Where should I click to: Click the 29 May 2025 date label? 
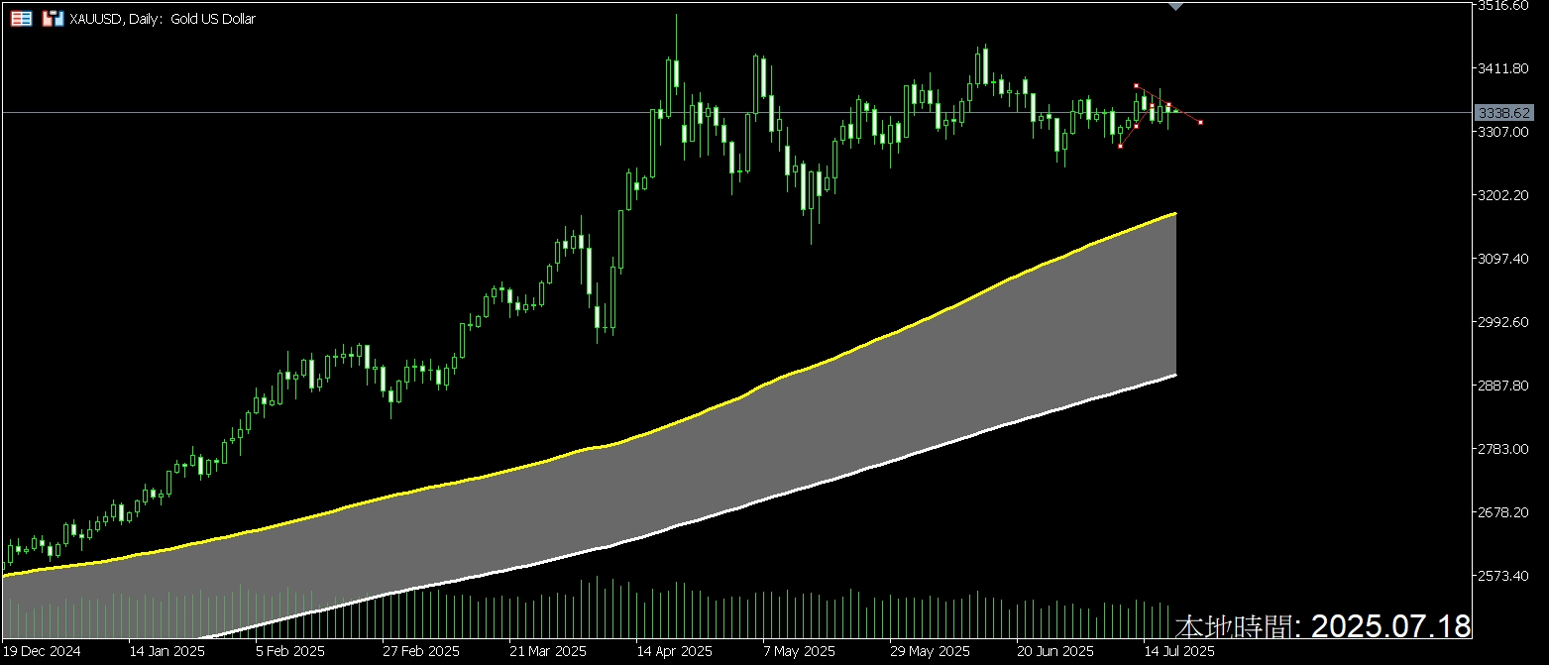[x=928, y=652]
